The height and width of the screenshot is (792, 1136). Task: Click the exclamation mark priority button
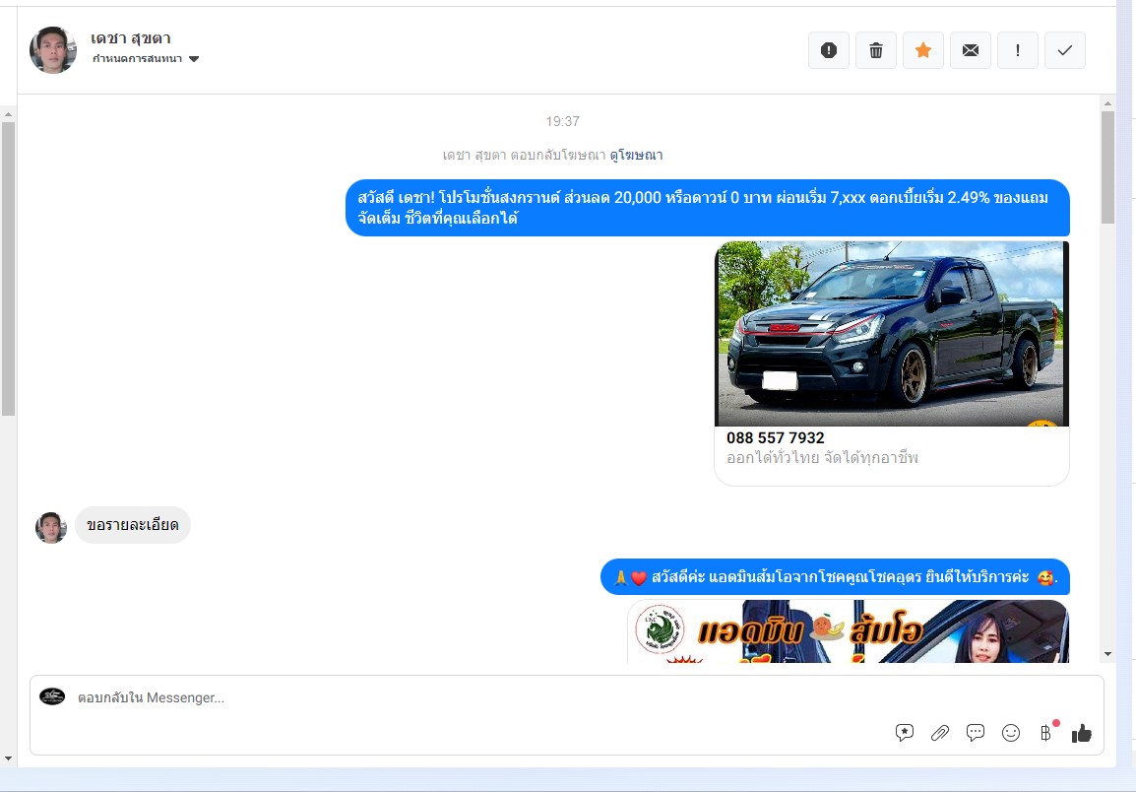pos(1017,50)
